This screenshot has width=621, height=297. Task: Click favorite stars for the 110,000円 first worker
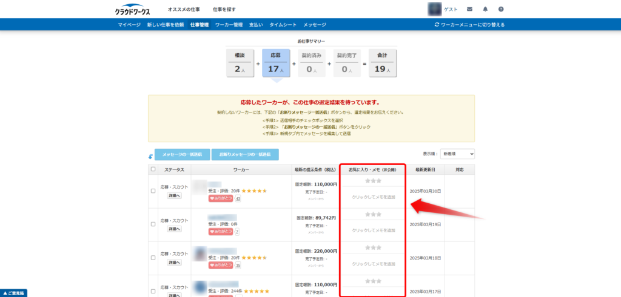tap(373, 181)
